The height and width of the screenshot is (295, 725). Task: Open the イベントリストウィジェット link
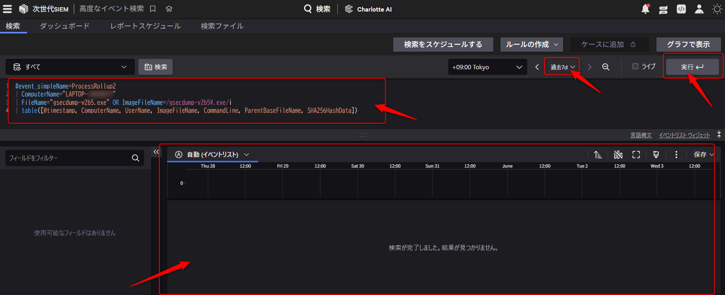tap(684, 135)
